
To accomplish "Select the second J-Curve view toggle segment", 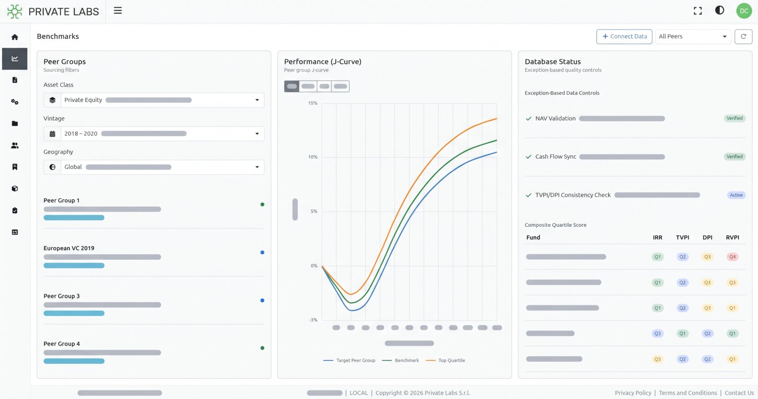I will (308, 86).
